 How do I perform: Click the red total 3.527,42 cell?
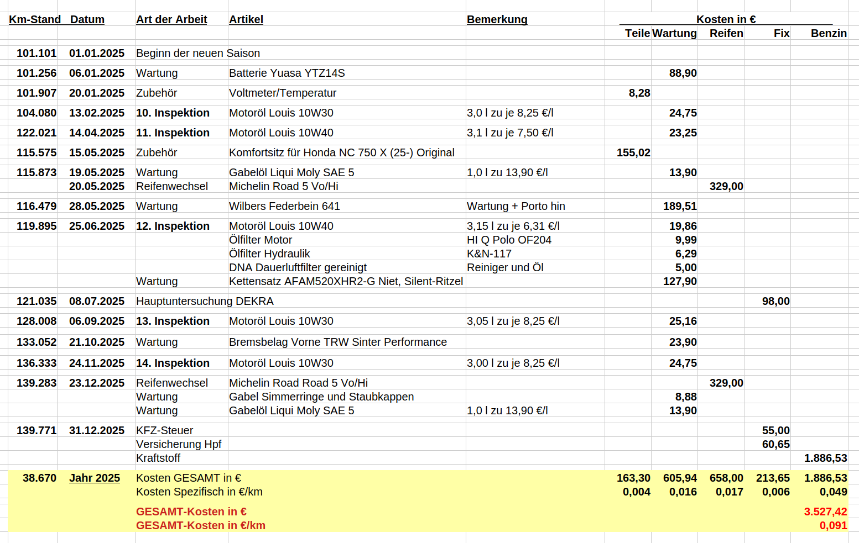(825, 512)
